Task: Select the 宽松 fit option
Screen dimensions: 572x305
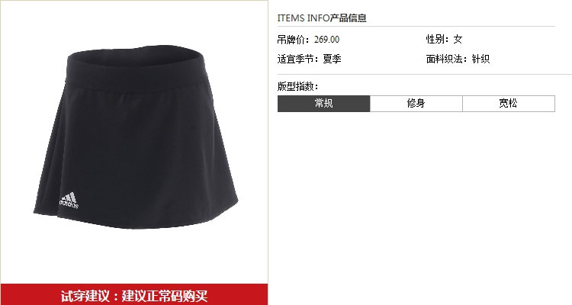Action: point(509,104)
